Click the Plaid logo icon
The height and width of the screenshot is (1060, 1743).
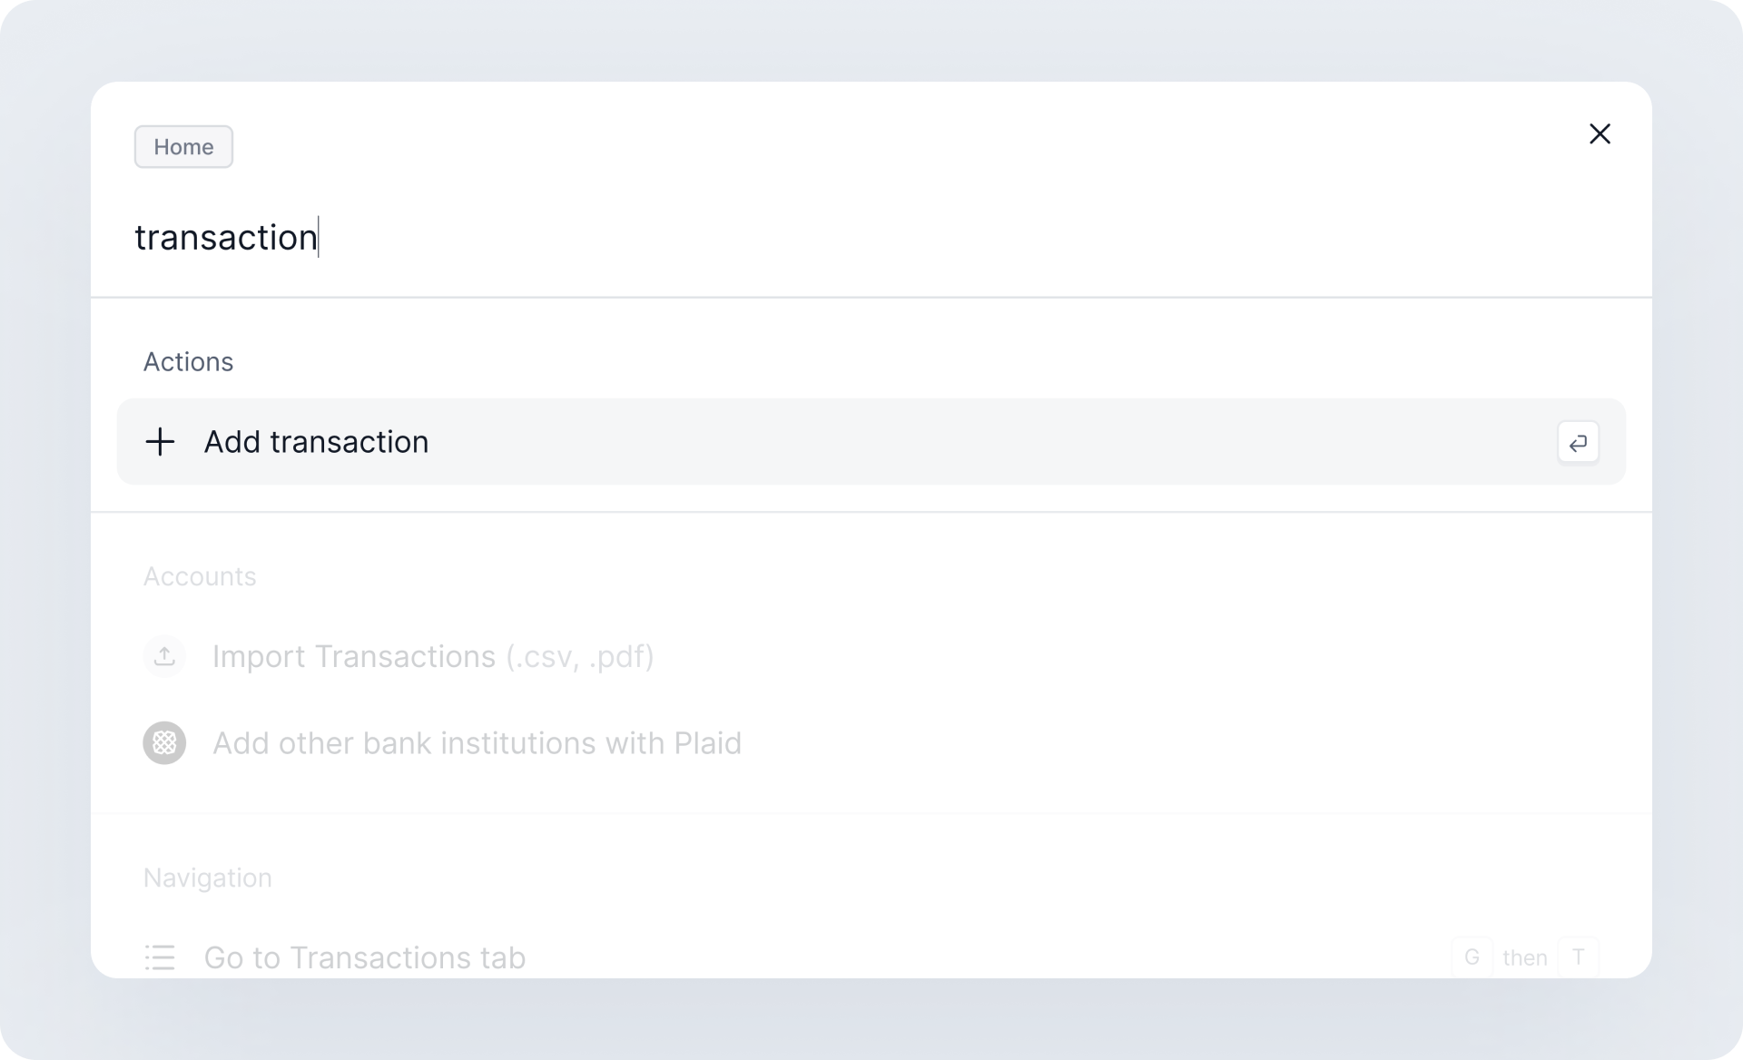164,743
